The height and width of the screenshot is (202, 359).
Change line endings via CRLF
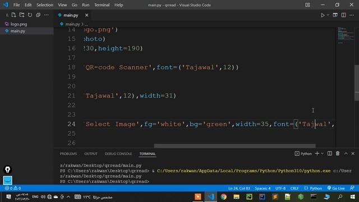click(294, 189)
